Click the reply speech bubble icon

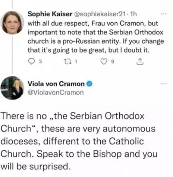[32, 62]
